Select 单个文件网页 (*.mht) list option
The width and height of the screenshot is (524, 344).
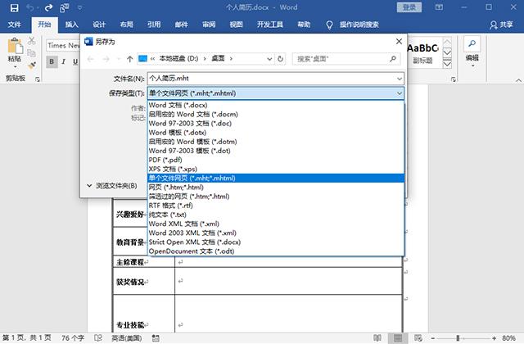tap(276, 178)
